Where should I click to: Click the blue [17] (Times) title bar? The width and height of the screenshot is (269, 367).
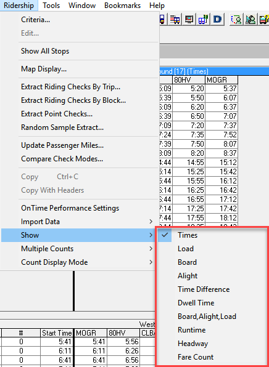click(214, 71)
